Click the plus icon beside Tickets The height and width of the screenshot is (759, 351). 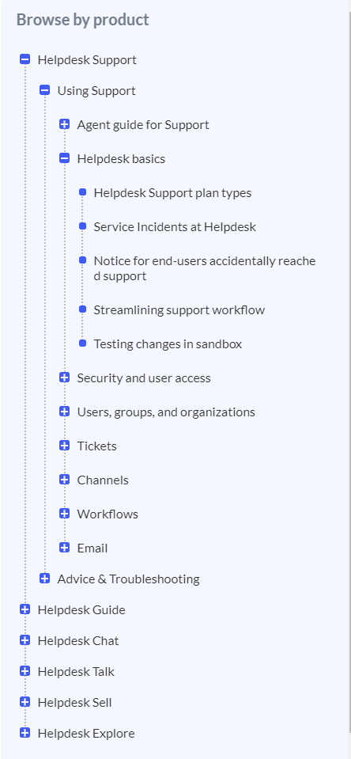64,446
